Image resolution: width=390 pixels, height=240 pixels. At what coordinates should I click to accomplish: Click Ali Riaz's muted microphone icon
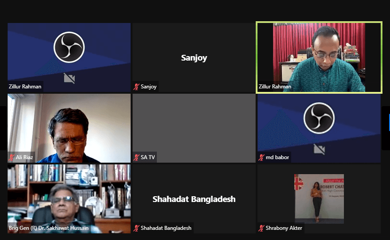(x=12, y=157)
